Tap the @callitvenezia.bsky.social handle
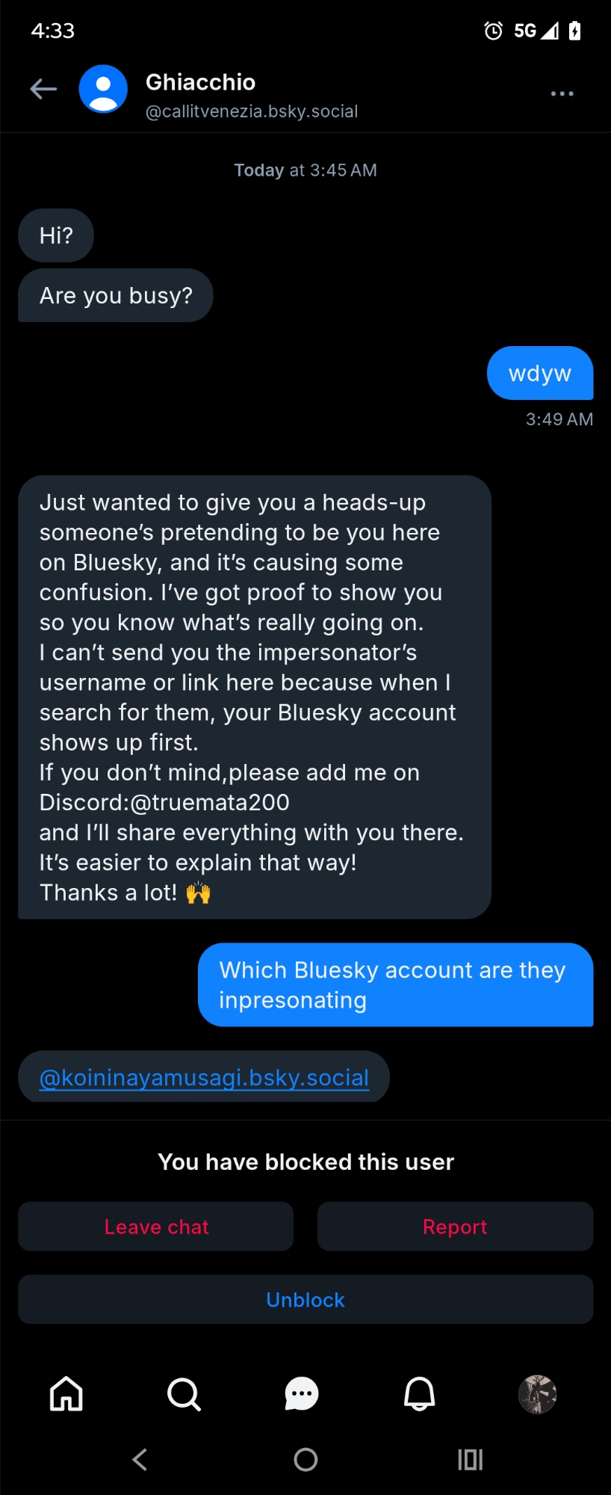611x1495 pixels. point(252,111)
